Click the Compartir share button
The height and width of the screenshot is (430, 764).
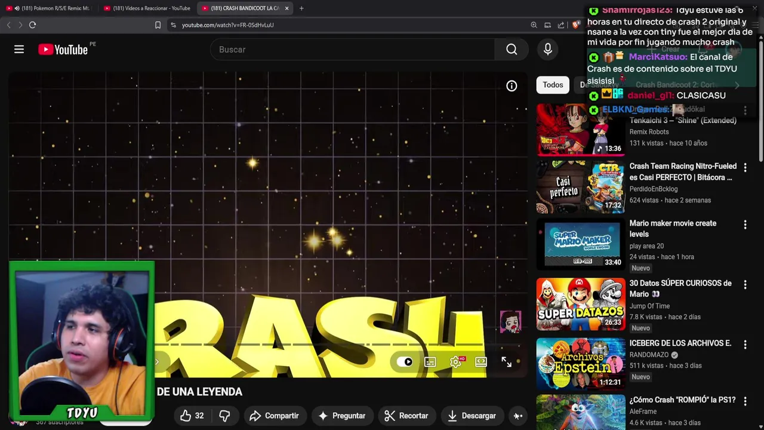tap(274, 416)
